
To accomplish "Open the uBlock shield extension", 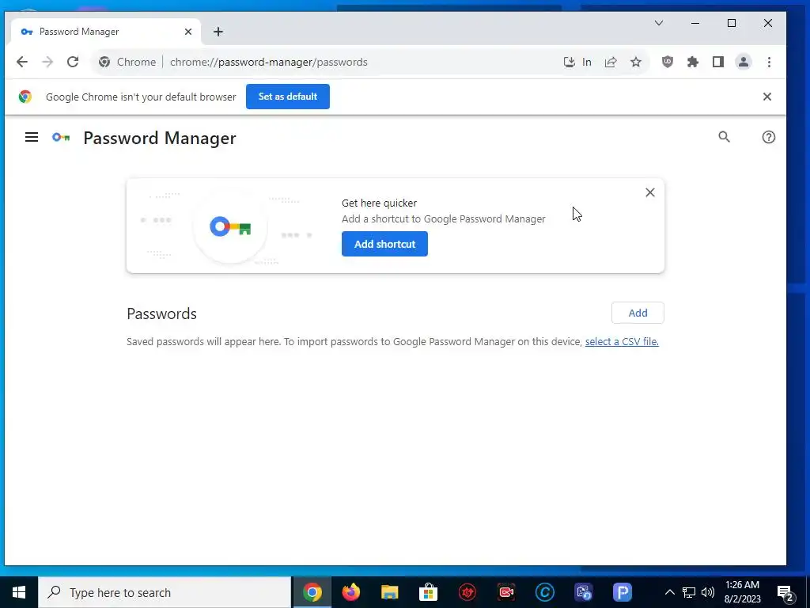I will click(668, 62).
